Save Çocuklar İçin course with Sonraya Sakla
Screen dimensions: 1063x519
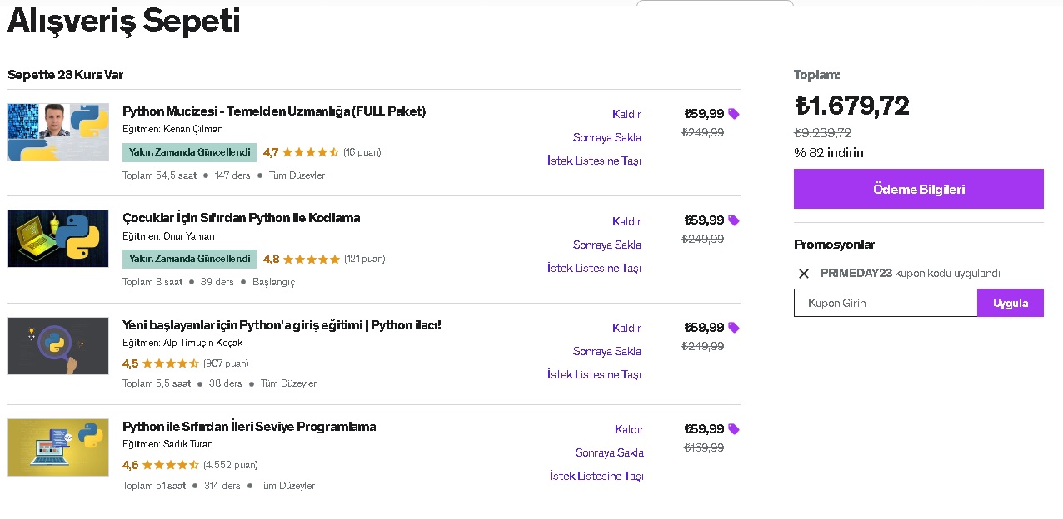coord(606,245)
